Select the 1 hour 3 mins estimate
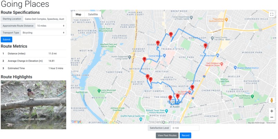 pos(56,68)
